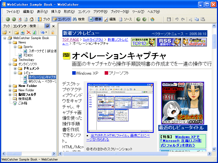Go to the Home page icon
This screenshot has height=163, width=218.
32,19
